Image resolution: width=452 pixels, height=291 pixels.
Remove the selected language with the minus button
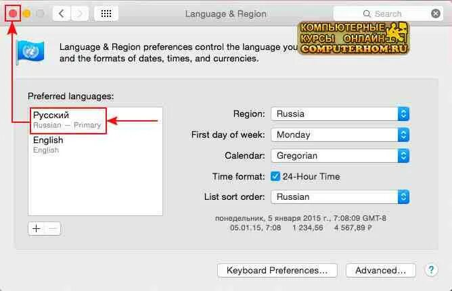tap(53, 229)
